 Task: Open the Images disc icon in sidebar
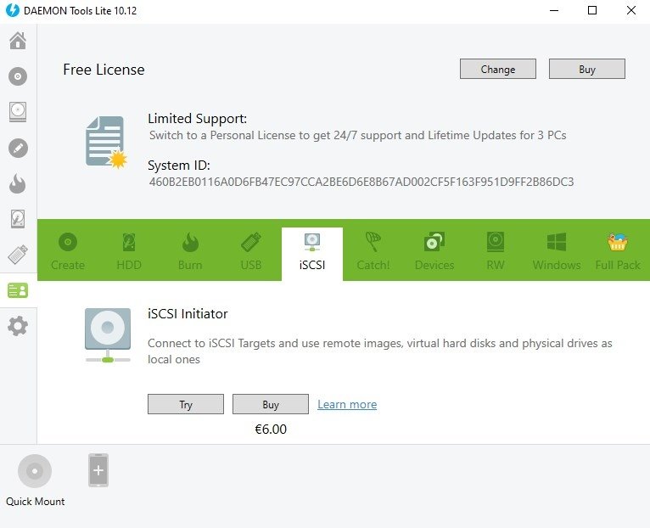click(18, 76)
